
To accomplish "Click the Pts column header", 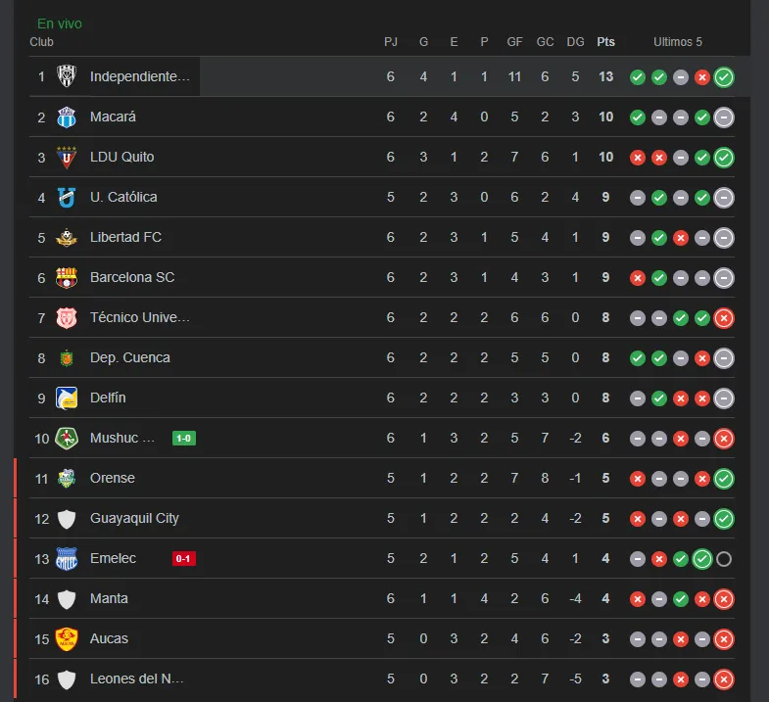I will pyautogui.click(x=606, y=42).
